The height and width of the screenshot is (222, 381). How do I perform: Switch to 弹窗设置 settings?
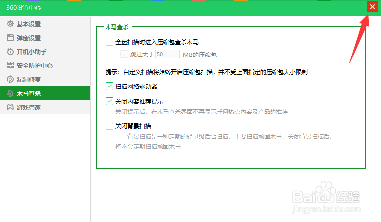45,38
